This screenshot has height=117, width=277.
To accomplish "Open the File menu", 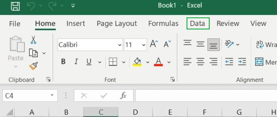I will click(x=15, y=23).
